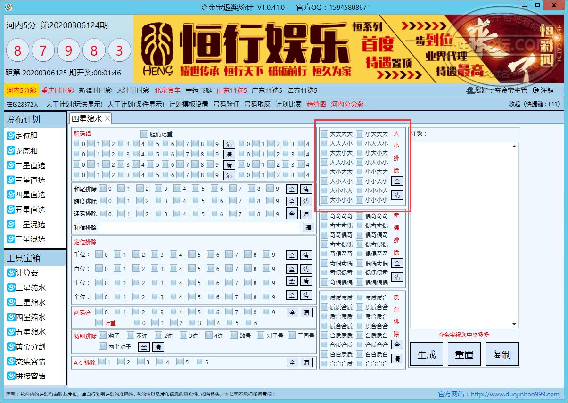This screenshot has height=403, width=568.
Task: Toggle the 计重 checkbox
Action: pos(99,323)
